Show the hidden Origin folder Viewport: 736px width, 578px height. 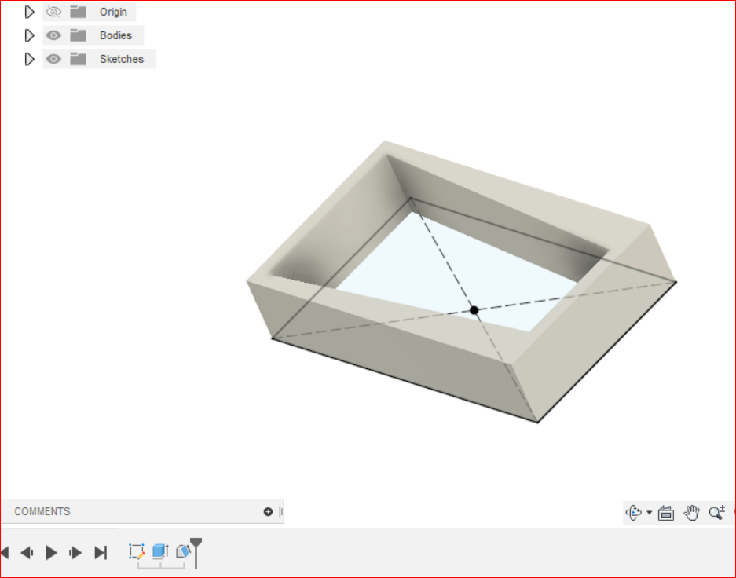[53, 12]
